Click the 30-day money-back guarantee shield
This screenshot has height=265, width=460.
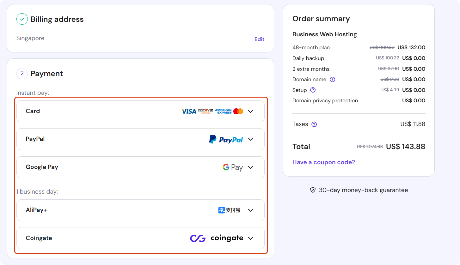point(313,190)
